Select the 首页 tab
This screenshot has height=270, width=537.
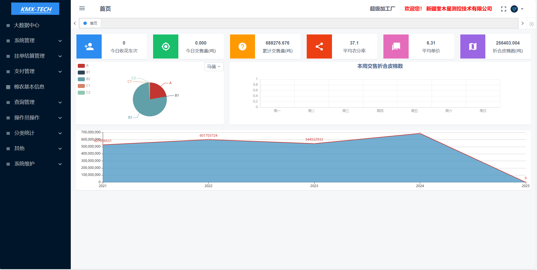tap(90, 23)
